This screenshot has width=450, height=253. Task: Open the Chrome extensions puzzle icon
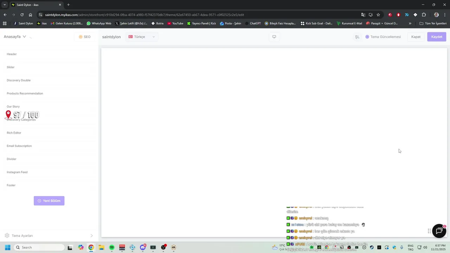(x=424, y=15)
